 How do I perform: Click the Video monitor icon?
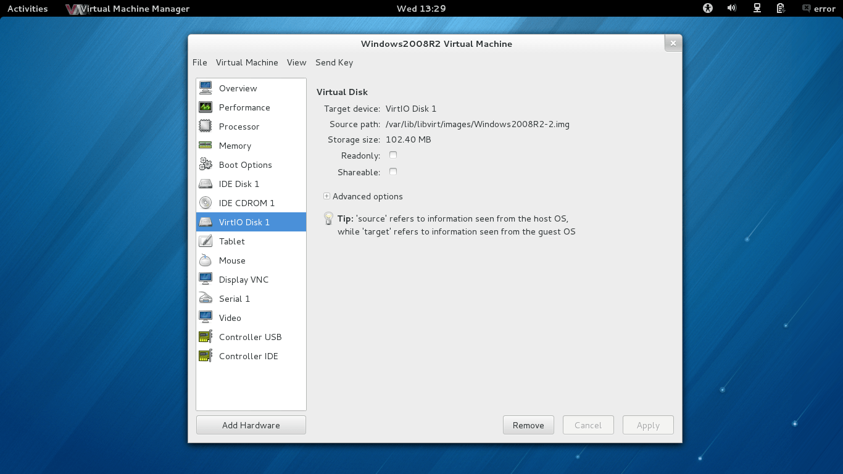[206, 318]
